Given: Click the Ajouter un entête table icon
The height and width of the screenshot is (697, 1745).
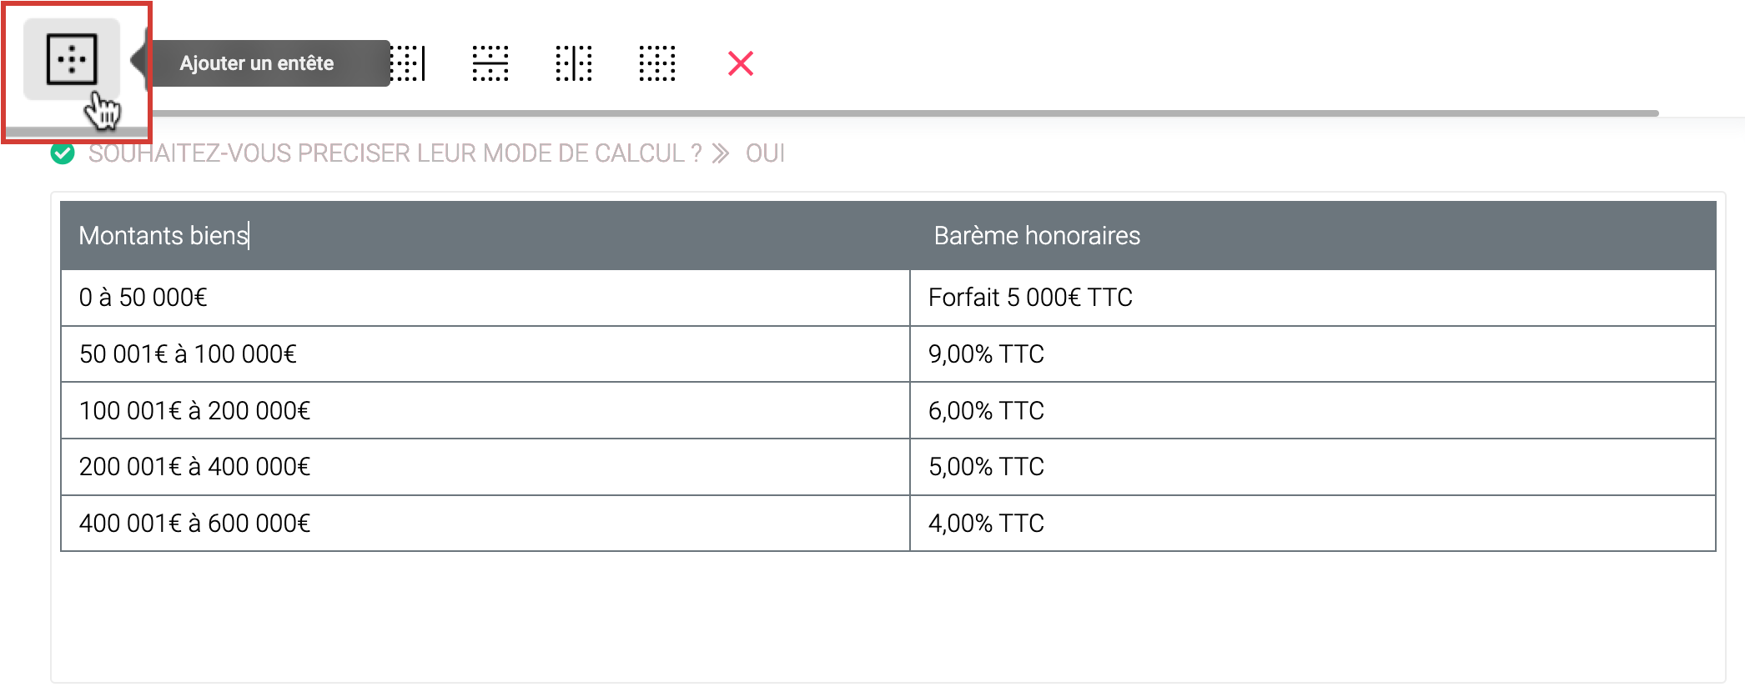Looking at the screenshot, I should pos(72,59).
